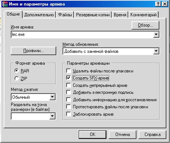Screen dimensions: 170x143
Task: Open the Файлы tab
Action: [65, 15]
